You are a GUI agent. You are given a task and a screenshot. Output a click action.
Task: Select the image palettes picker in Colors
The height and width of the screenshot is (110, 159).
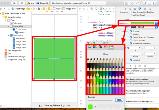point(106,47)
